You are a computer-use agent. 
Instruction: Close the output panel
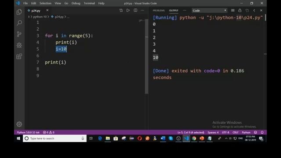click(x=261, y=11)
